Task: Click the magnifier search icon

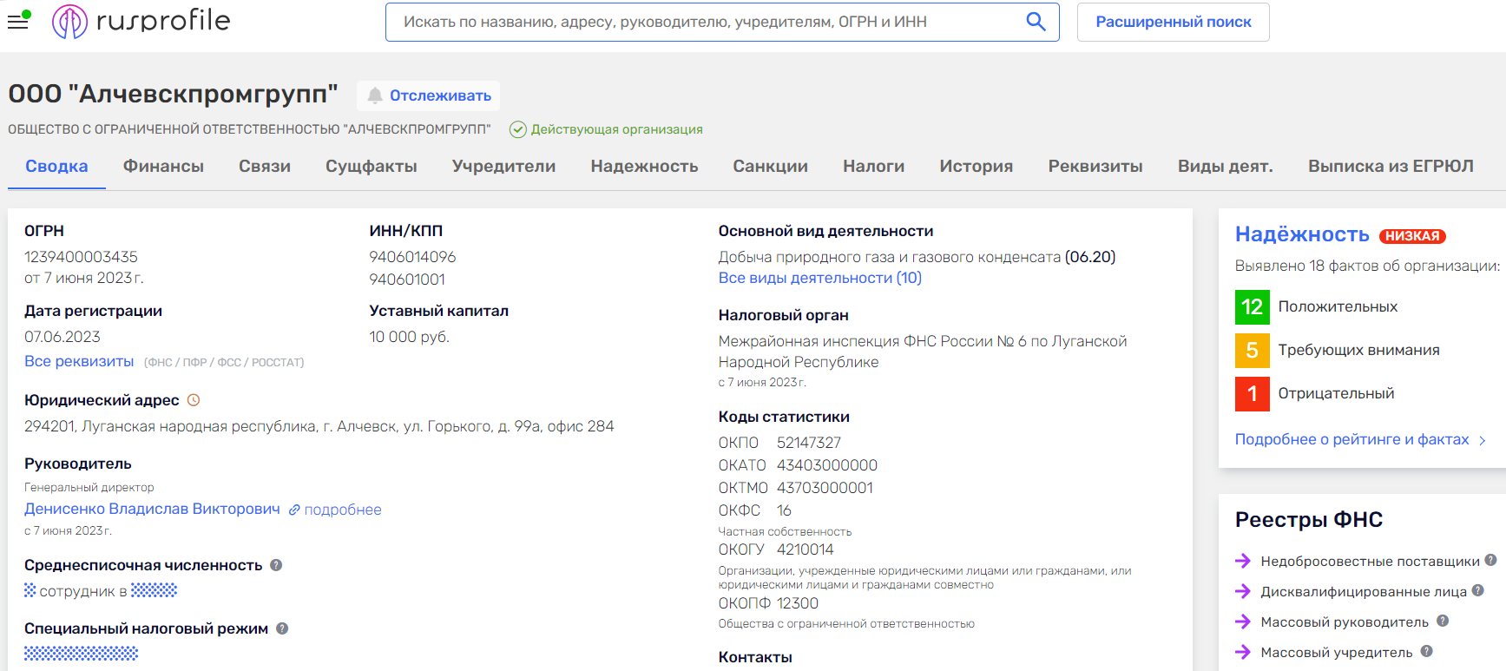Action: click(x=1036, y=22)
